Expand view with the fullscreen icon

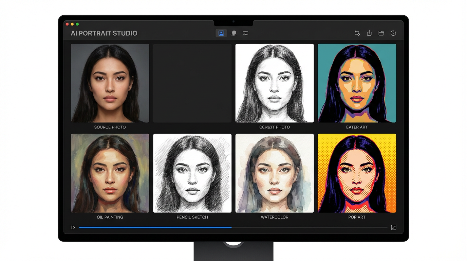click(x=394, y=227)
